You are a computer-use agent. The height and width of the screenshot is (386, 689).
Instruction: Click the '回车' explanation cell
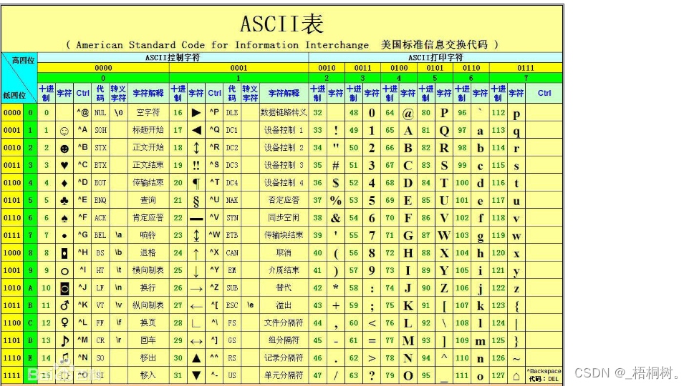click(148, 340)
